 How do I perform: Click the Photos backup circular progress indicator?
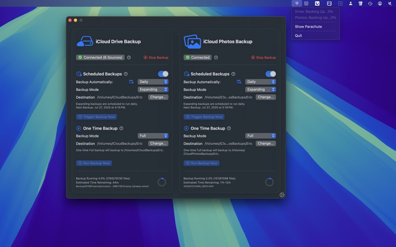pos(269,182)
